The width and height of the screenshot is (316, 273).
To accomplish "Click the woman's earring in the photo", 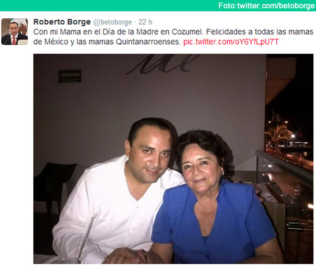I will click(222, 173).
